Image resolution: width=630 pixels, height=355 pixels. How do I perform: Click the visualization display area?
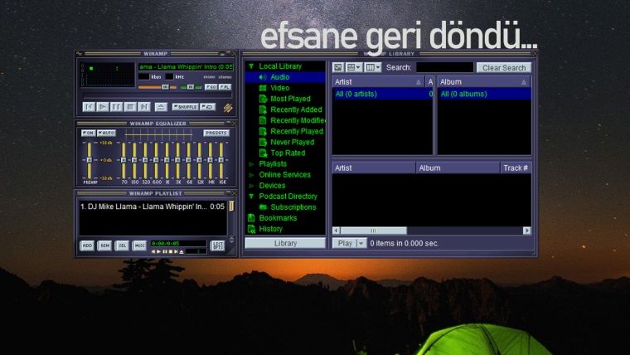coord(108,75)
